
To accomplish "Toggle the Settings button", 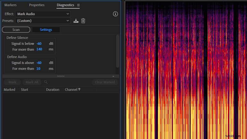I will pyautogui.click(x=46, y=30).
